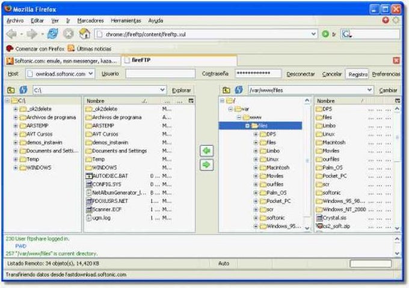Click the Firefox forward arrow button
The image size is (409, 288).
[32, 34]
